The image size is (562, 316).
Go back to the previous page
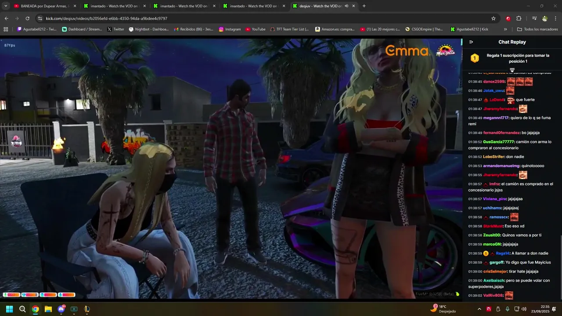click(x=6, y=18)
